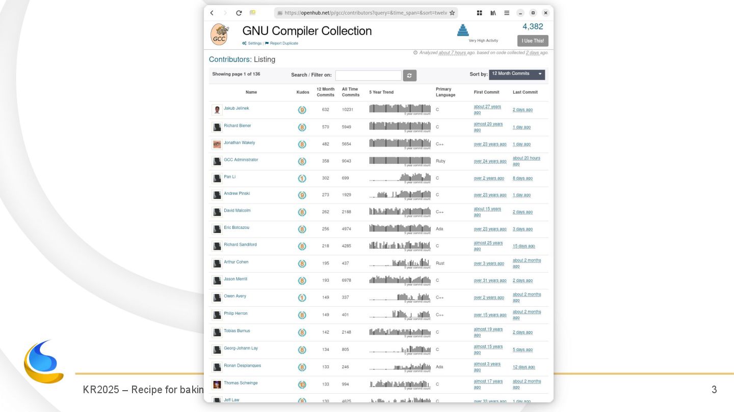
Task: Click the Search / Filter on input field
Action: 369,75
